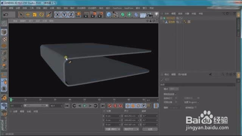Open the spline pen tool icon
242x136 pixels.
(116, 15)
